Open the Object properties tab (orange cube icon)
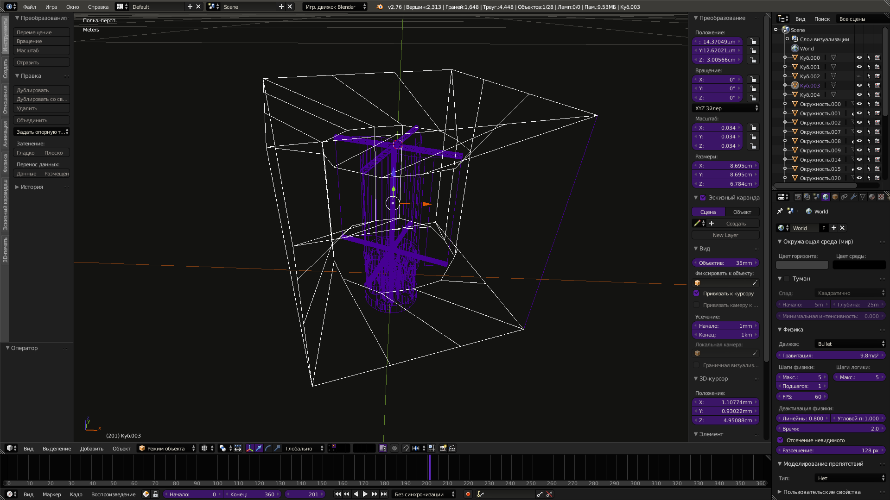 pos(835,197)
